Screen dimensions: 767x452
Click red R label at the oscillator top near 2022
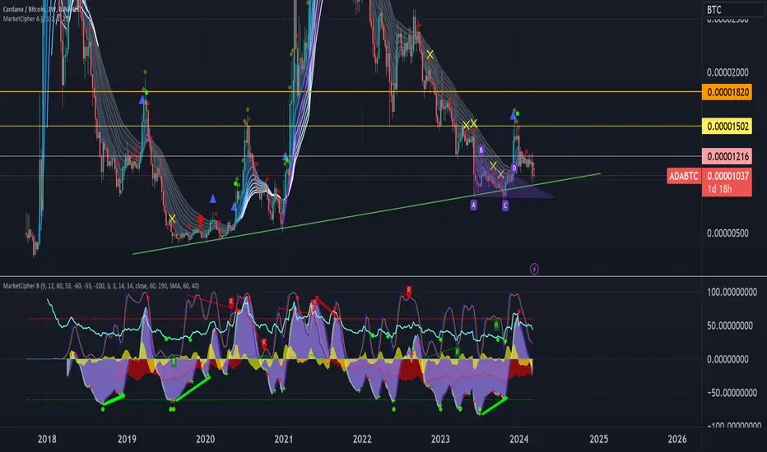pos(408,290)
